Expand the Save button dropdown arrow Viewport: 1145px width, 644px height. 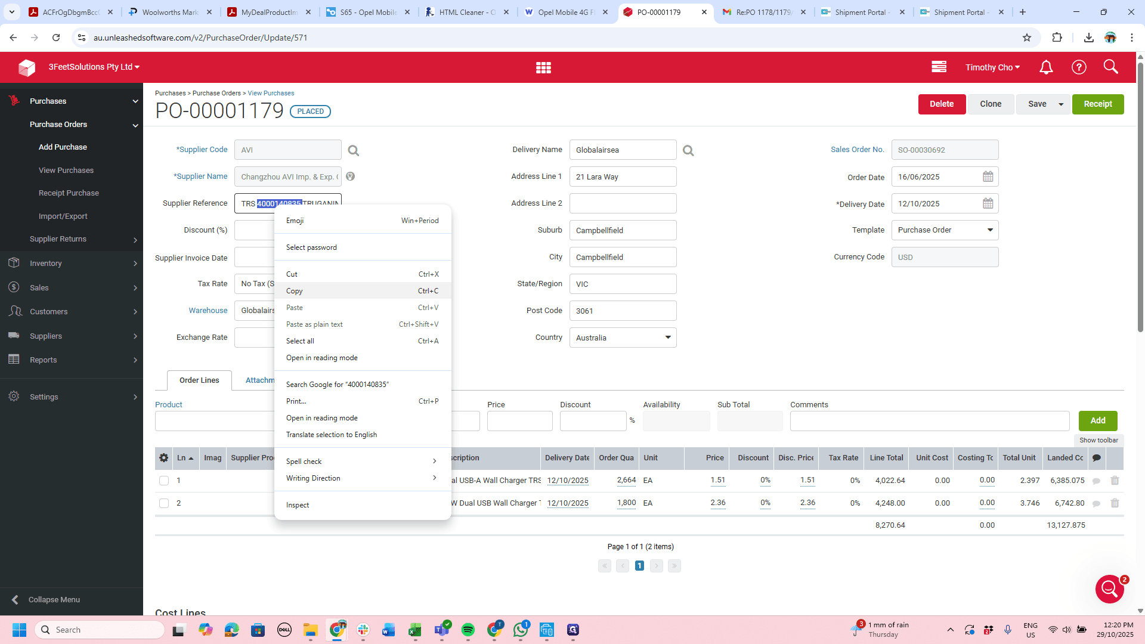(x=1061, y=104)
